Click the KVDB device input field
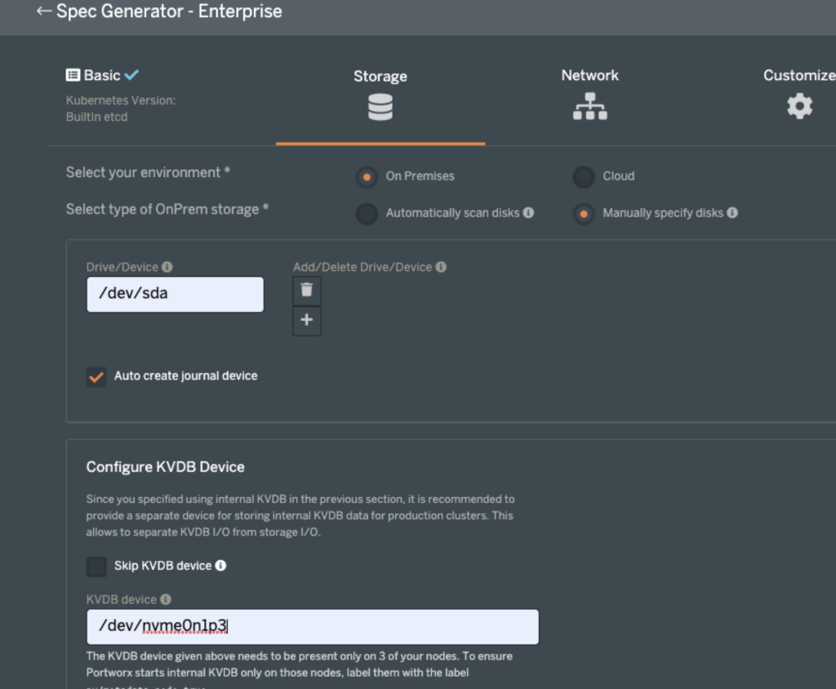Viewport: 836px width, 689px height. click(x=312, y=627)
